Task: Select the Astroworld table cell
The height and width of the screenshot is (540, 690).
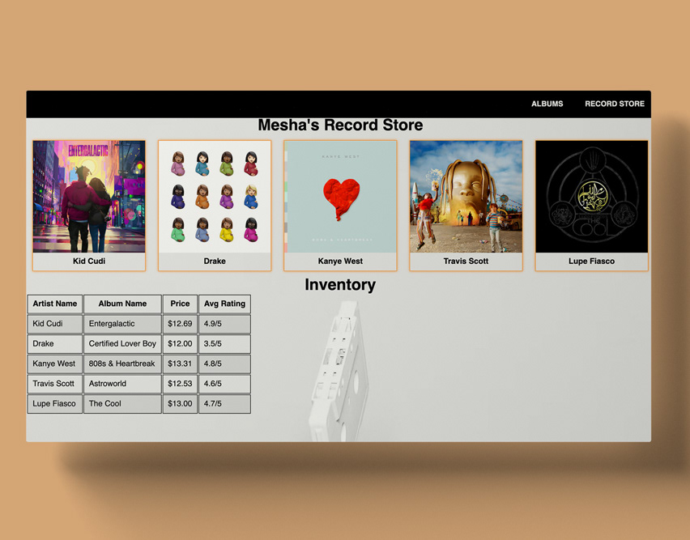Action: point(122,384)
